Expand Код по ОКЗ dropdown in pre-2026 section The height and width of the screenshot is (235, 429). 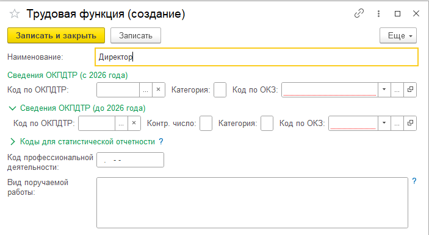[384, 124]
